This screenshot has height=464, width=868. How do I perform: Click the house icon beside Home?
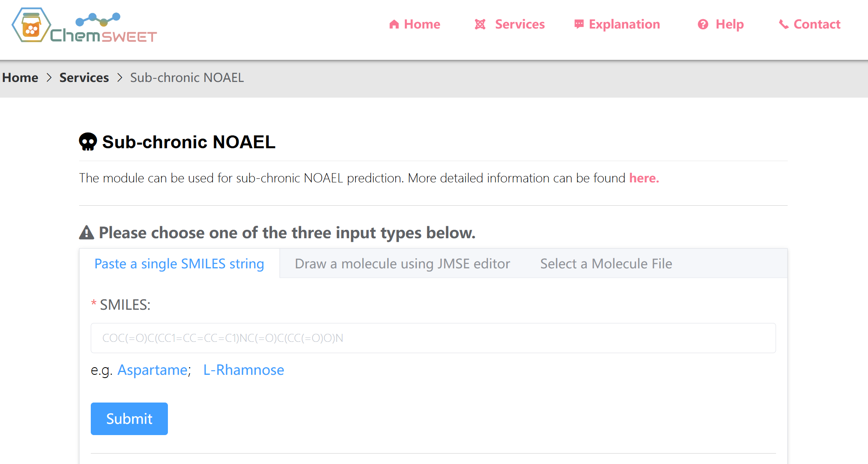click(394, 25)
